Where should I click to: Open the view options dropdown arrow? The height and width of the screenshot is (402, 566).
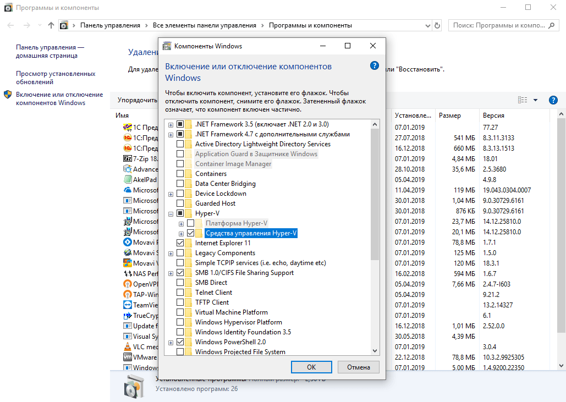tap(536, 100)
